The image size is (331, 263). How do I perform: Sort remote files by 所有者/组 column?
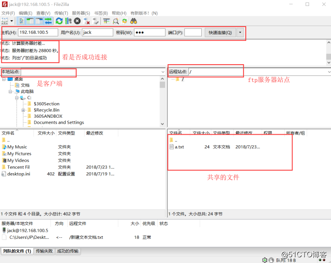click(x=295, y=133)
